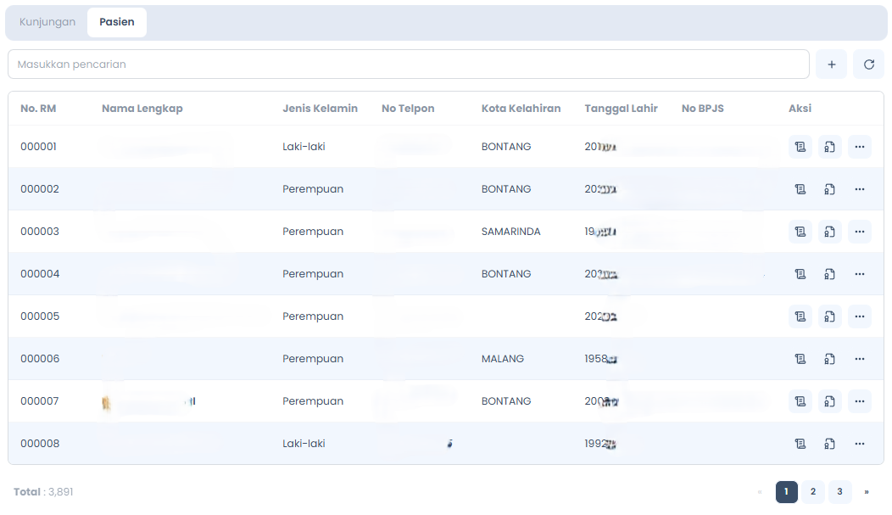
Task: Click the No BPJS column header
Action: pos(703,109)
